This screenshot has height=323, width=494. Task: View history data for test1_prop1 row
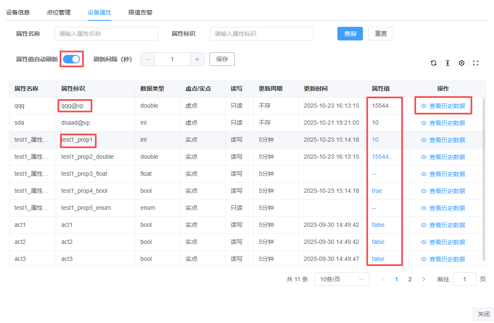pyautogui.click(x=443, y=140)
